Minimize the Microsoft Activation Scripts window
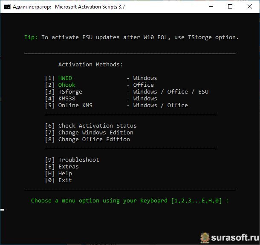260x245 pixels. coord(211,7)
